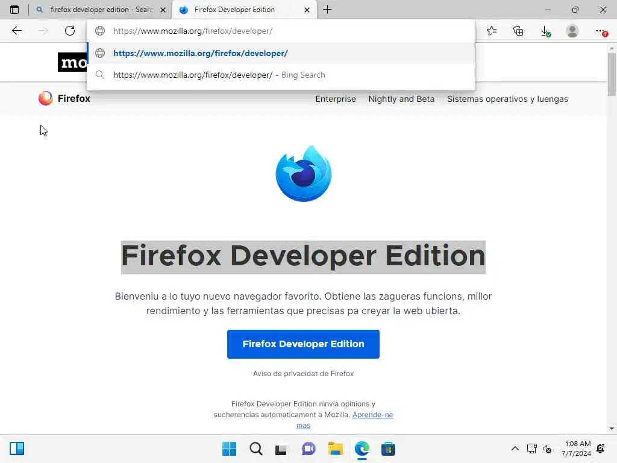This screenshot has height=463, width=617.
Task: Click the network status tray icon
Action: [x=531, y=449]
